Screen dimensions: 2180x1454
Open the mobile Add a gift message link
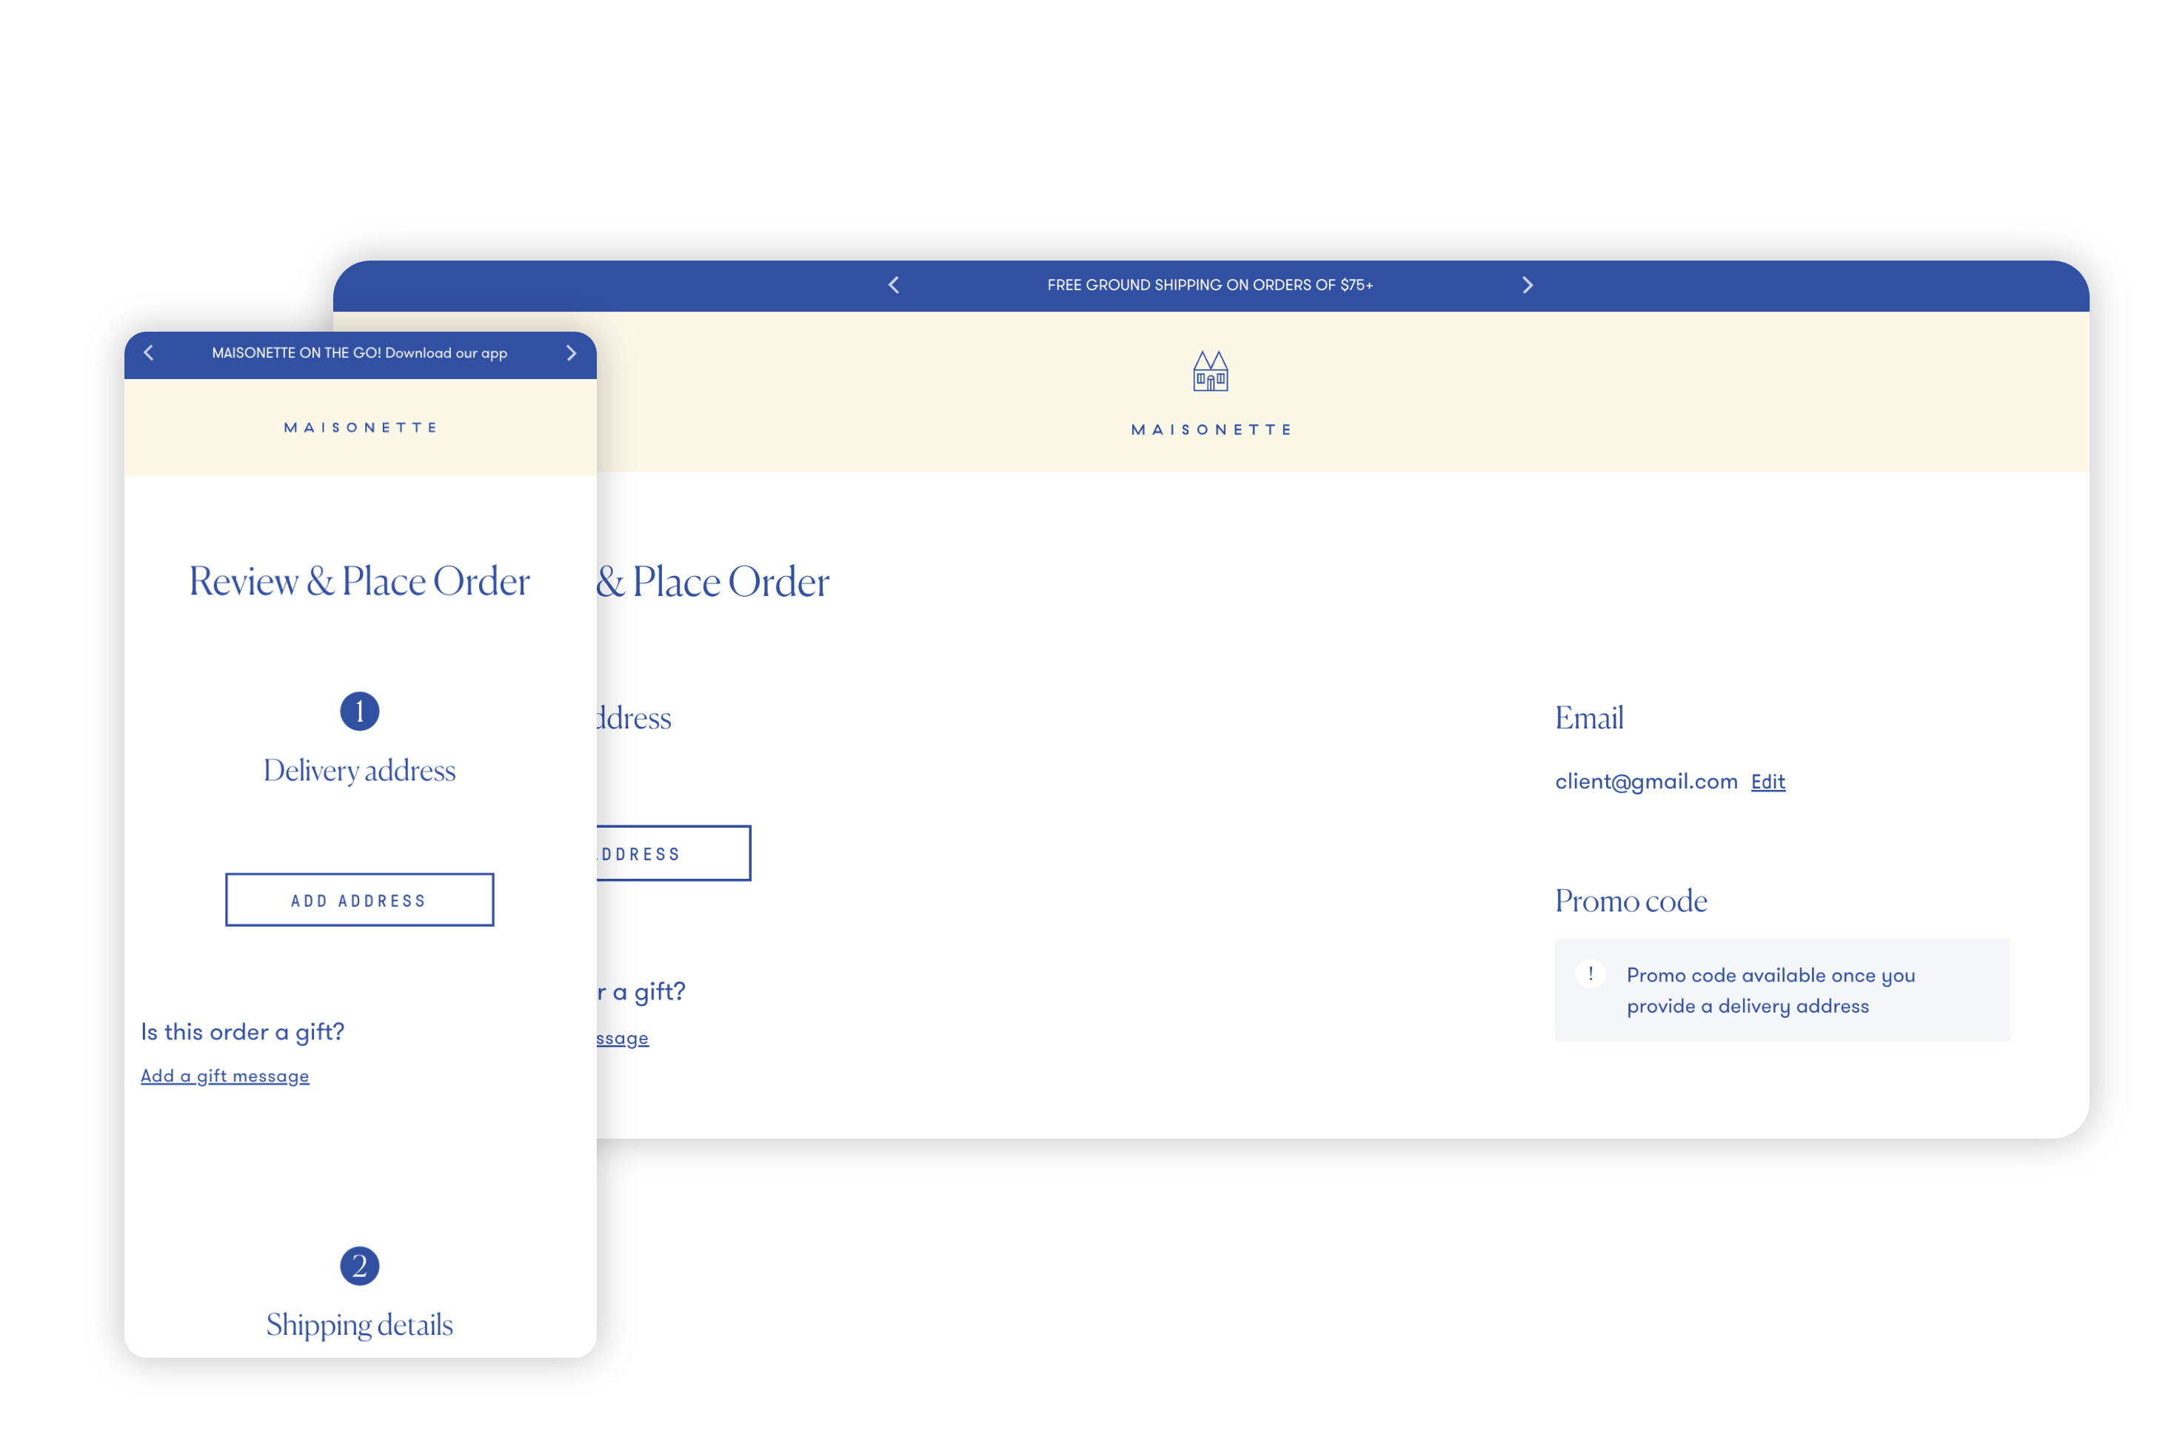pos(225,1076)
